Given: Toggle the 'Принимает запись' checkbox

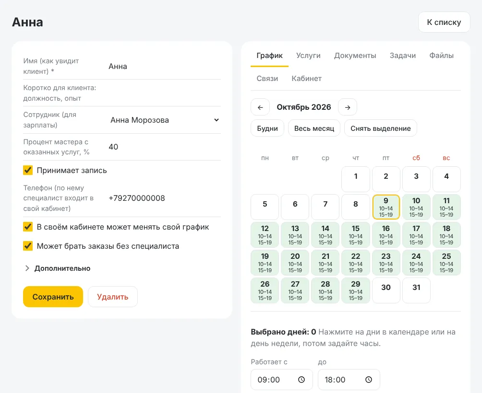Looking at the screenshot, I should [x=28, y=170].
